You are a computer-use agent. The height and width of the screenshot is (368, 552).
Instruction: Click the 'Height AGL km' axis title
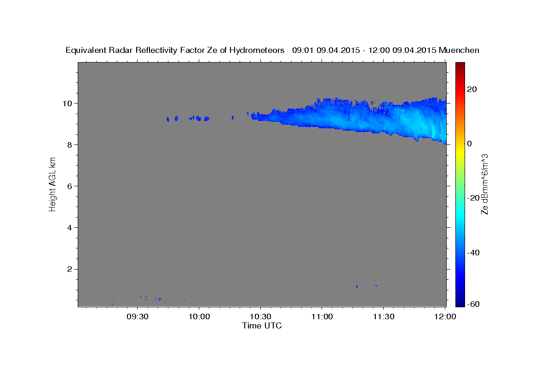tap(53, 184)
